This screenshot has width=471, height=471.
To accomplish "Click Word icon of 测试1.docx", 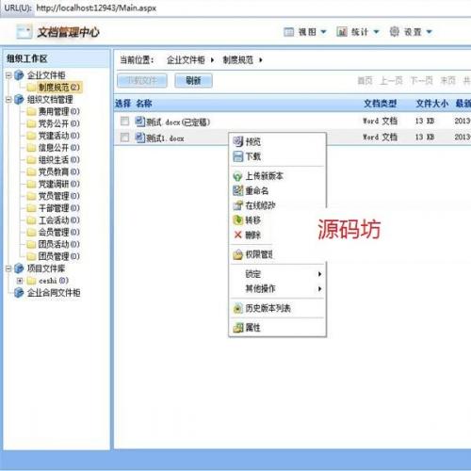I will pos(139,138).
